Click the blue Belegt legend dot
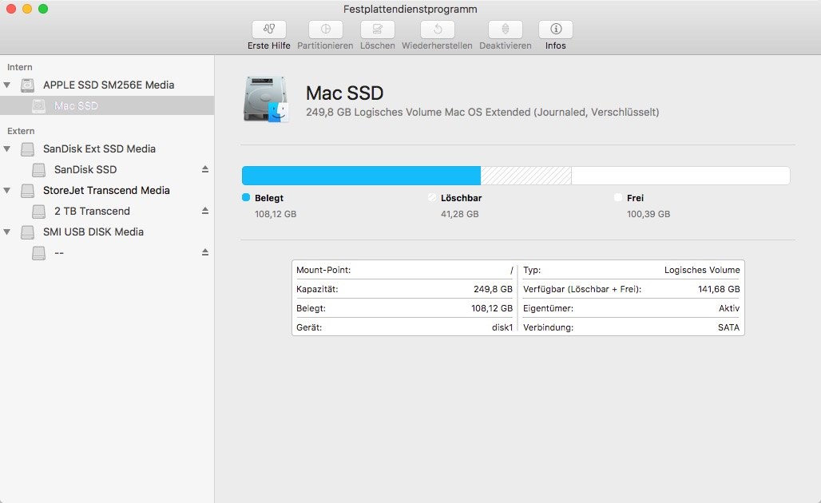The width and height of the screenshot is (821, 503). pos(246,197)
